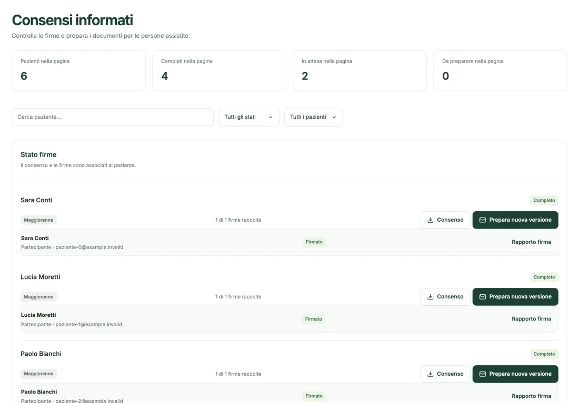Screen dimensions: 579x403
Task: Click the 'Completo' badge for Lucia Moretti
Action: (x=544, y=277)
